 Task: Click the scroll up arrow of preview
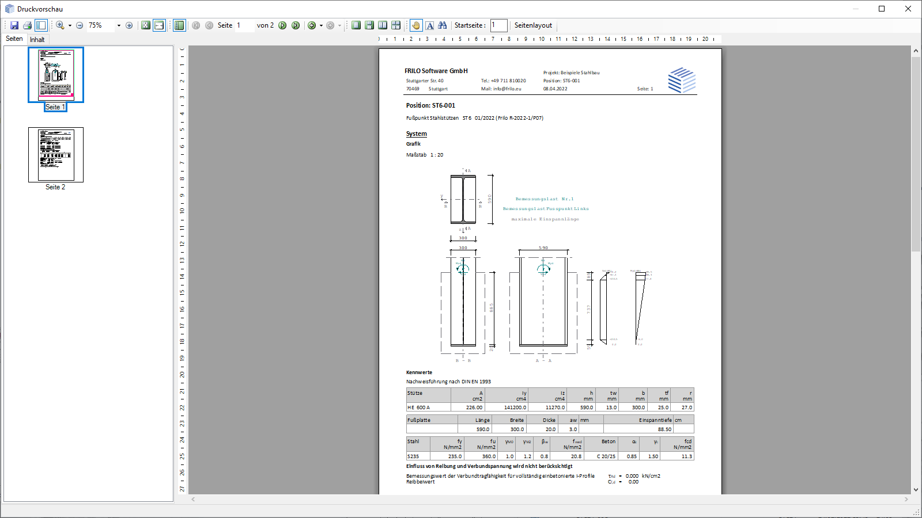click(916, 51)
